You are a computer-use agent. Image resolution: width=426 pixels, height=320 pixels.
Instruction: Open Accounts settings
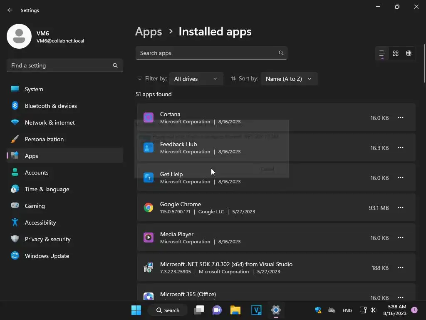point(64,172)
